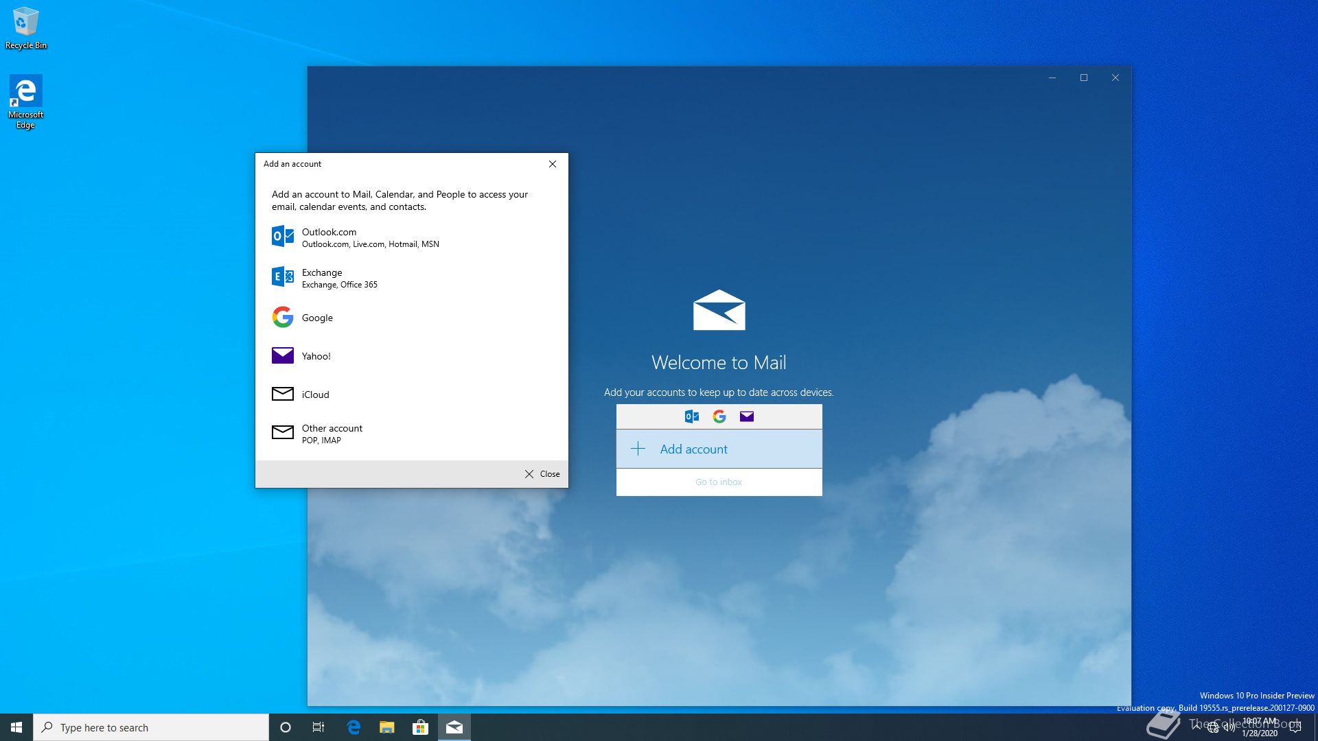Image resolution: width=1318 pixels, height=741 pixels.
Task: Click the 'Welcome to Mail' heading
Action: pyautogui.click(x=719, y=362)
